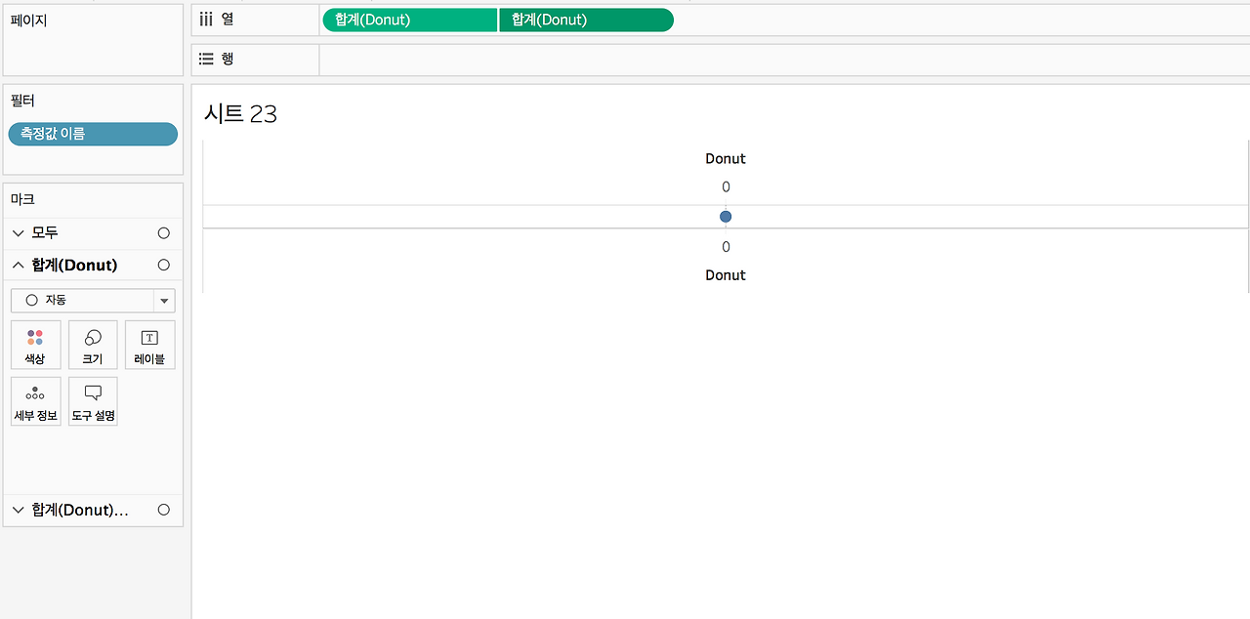Screen dimensions: 1250x619
Task: Expand the 모두 marks section
Action: point(19,233)
